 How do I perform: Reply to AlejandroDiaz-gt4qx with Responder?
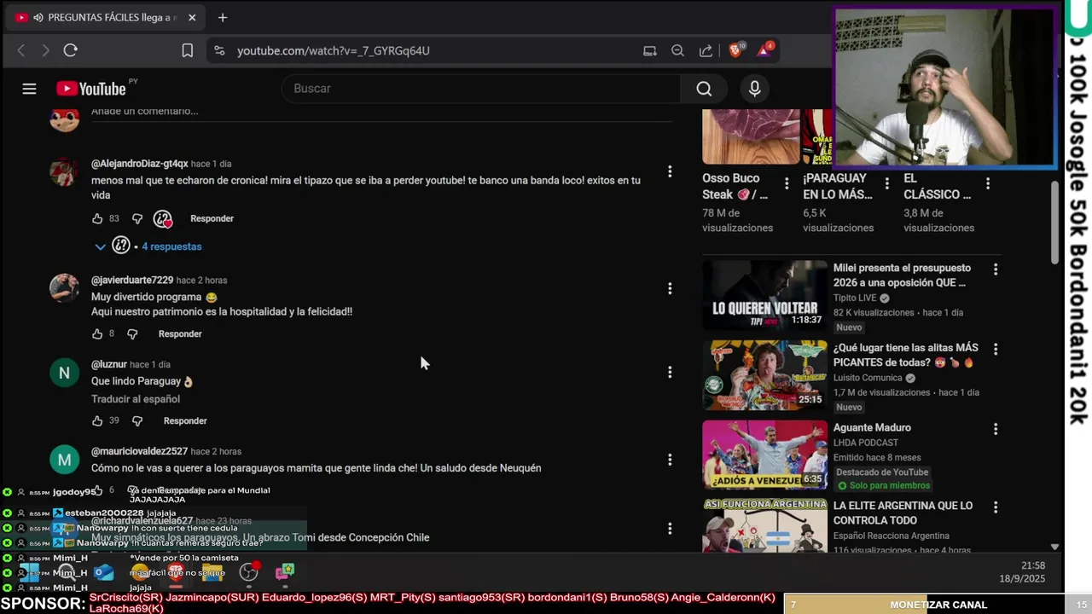pos(212,218)
